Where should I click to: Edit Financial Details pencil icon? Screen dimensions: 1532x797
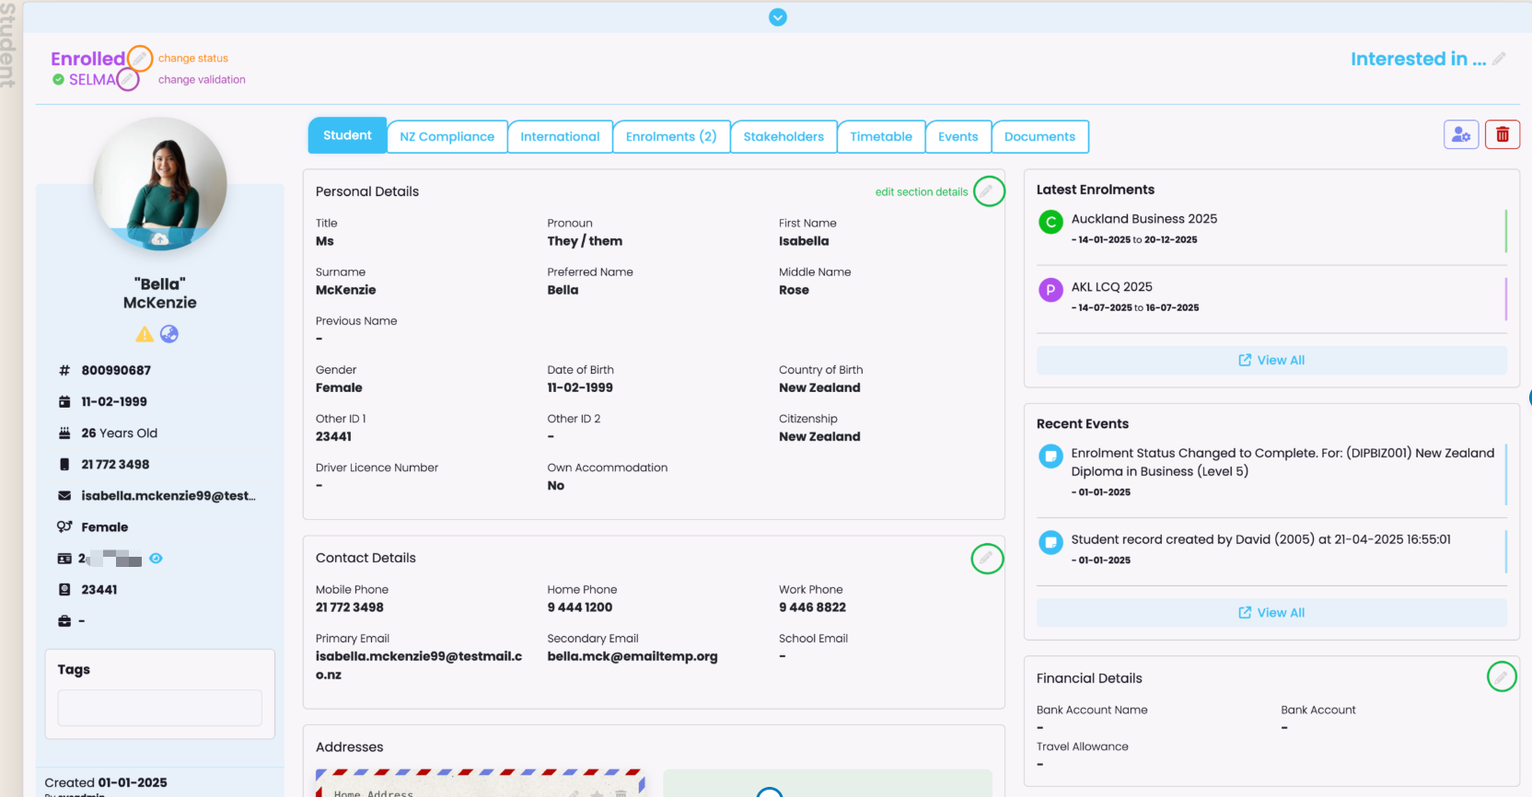coord(1501,677)
